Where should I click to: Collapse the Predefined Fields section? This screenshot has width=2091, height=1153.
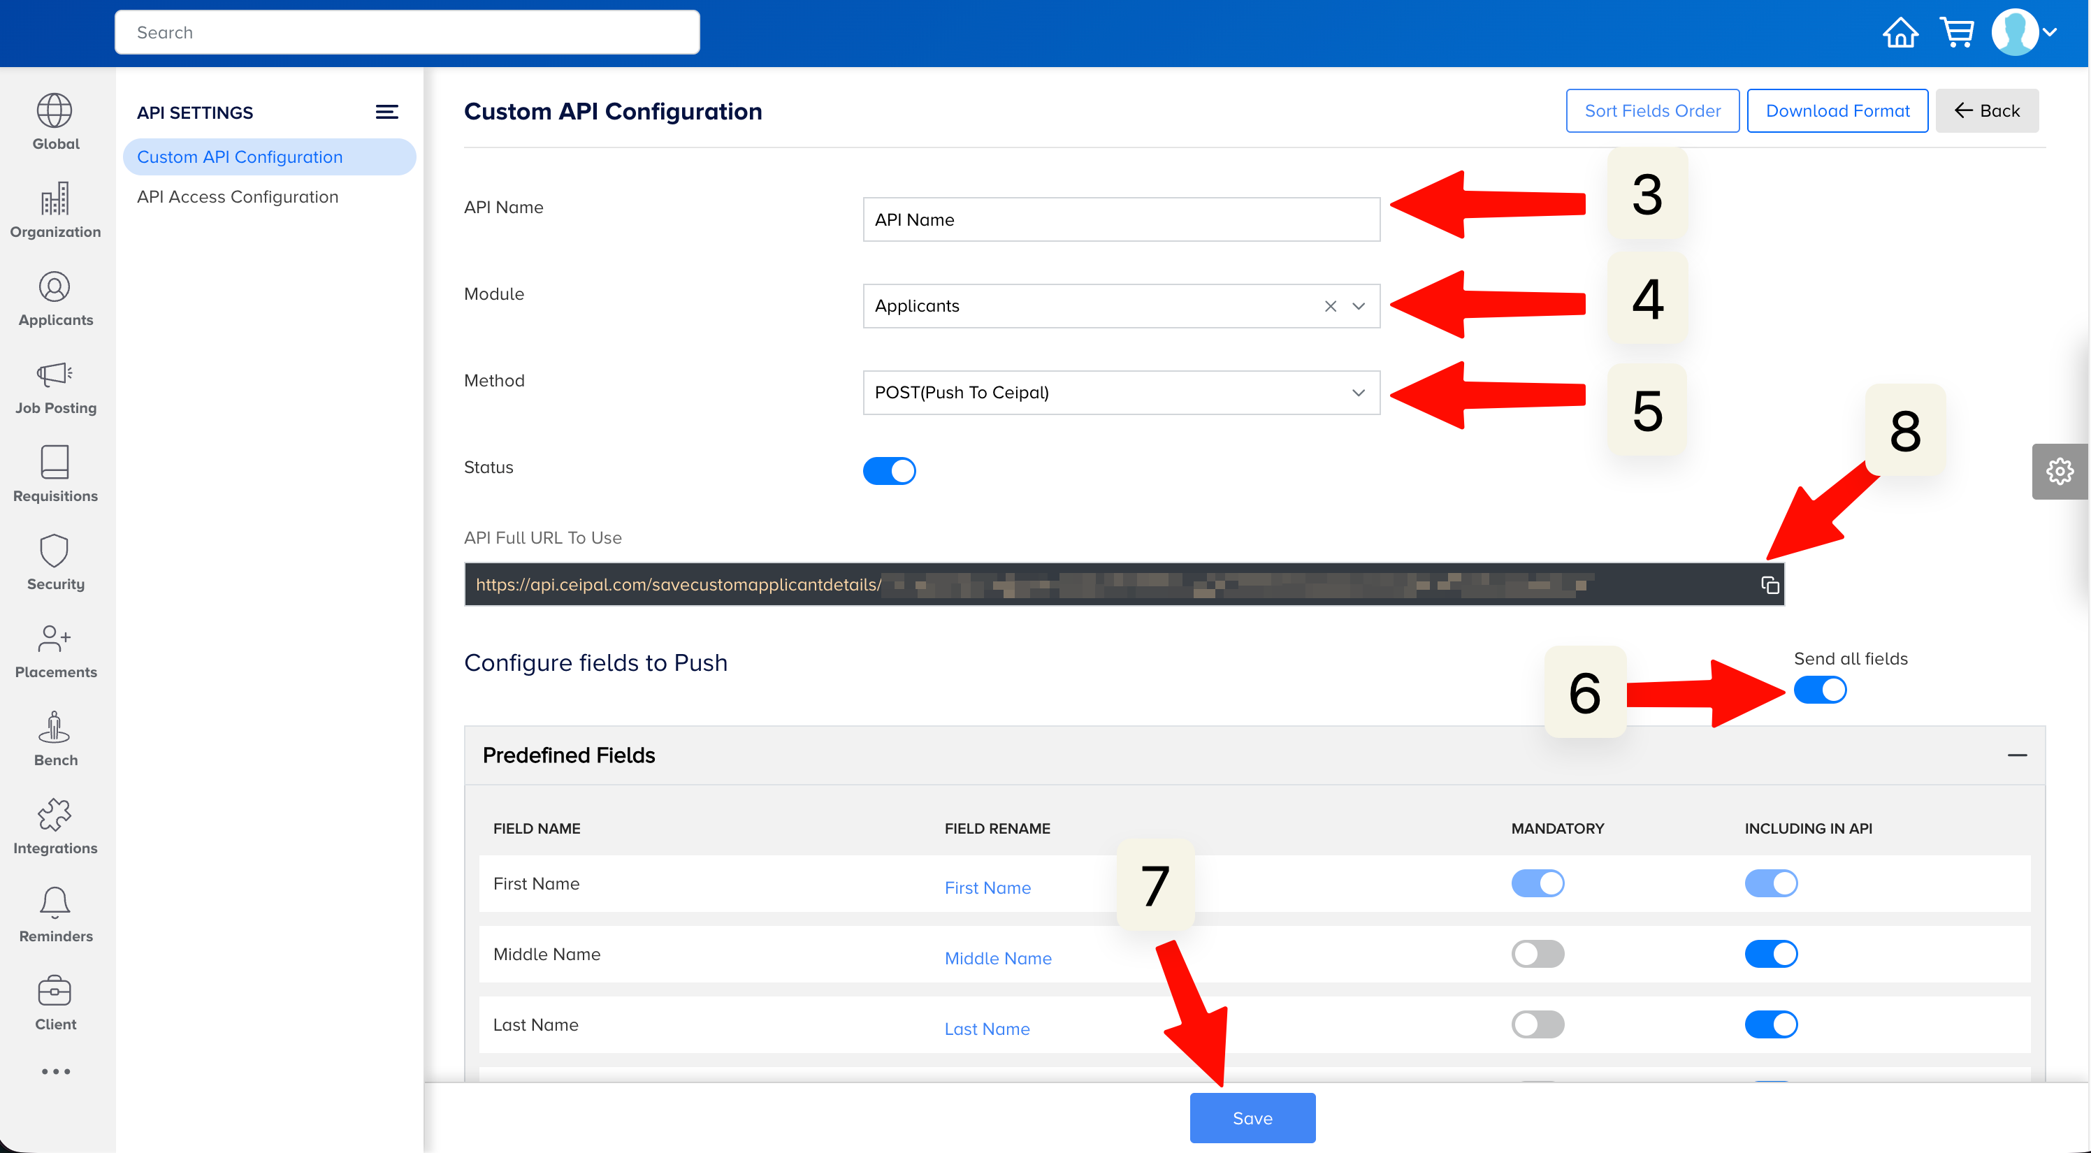[x=2017, y=755]
